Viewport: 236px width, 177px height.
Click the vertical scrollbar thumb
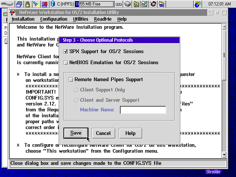pos(224,55)
